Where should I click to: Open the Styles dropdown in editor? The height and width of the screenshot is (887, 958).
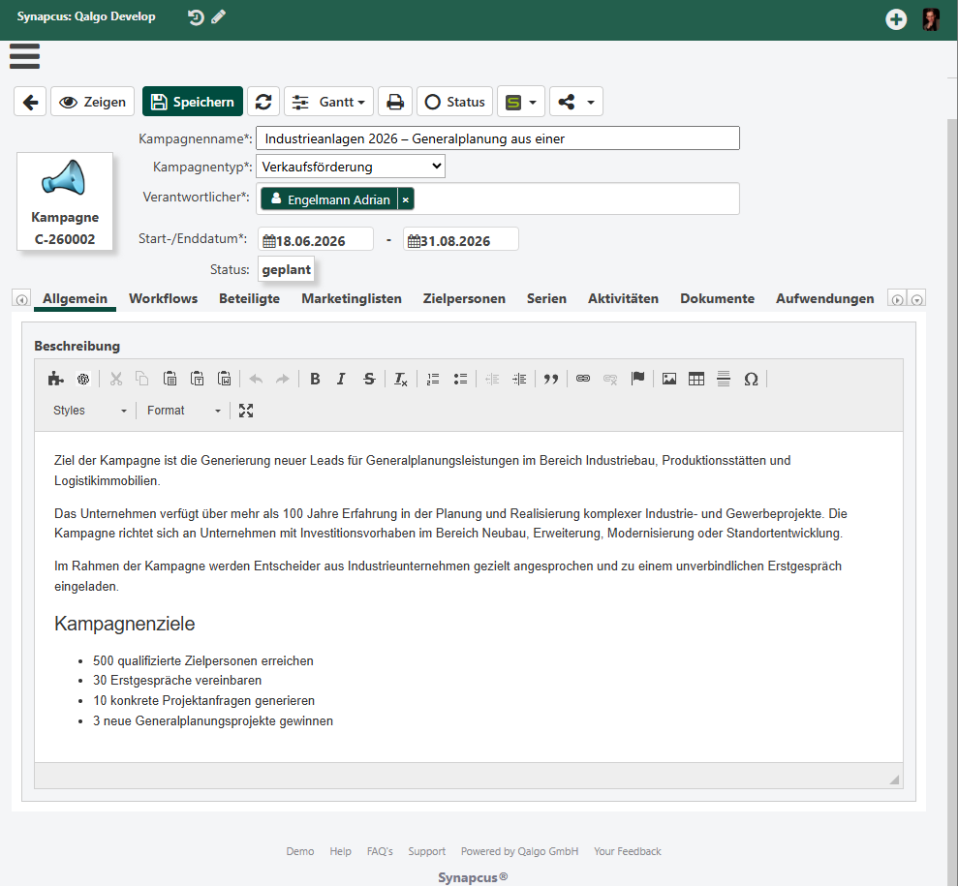coord(89,411)
